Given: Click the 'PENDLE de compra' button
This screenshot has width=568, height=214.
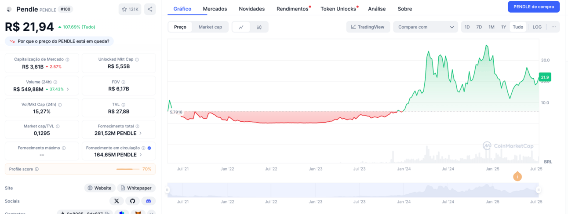Looking at the screenshot, I should pyautogui.click(x=534, y=7).
